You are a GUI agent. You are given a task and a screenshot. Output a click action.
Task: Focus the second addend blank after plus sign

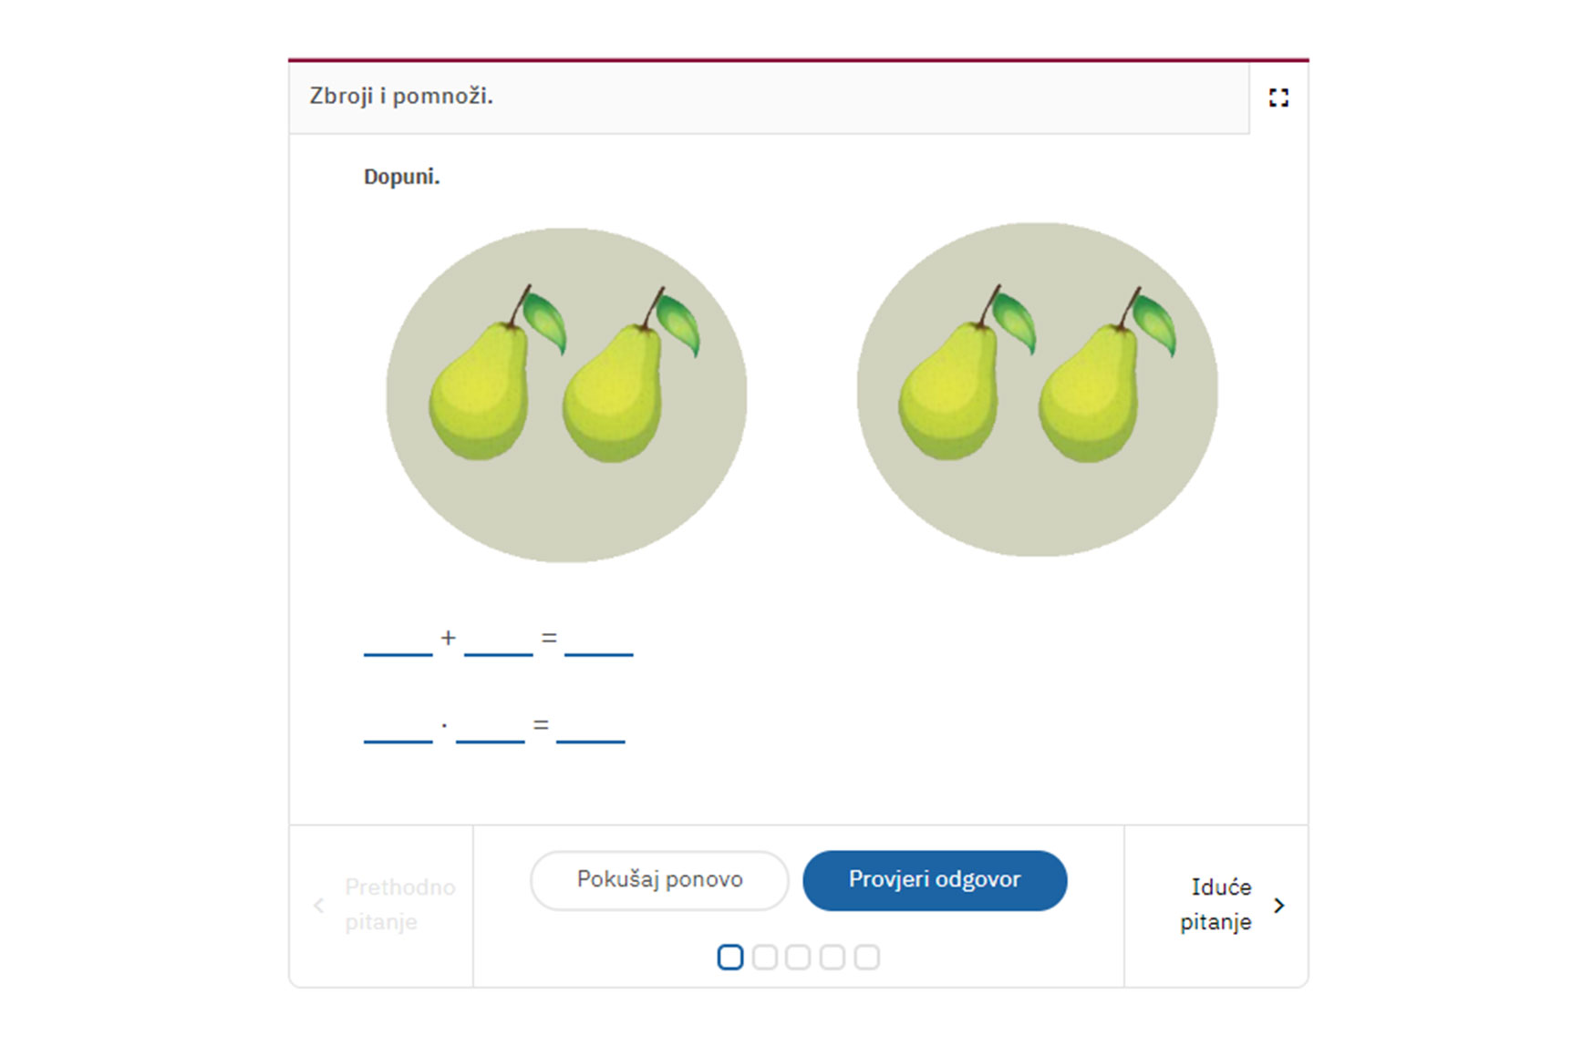(x=499, y=640)
